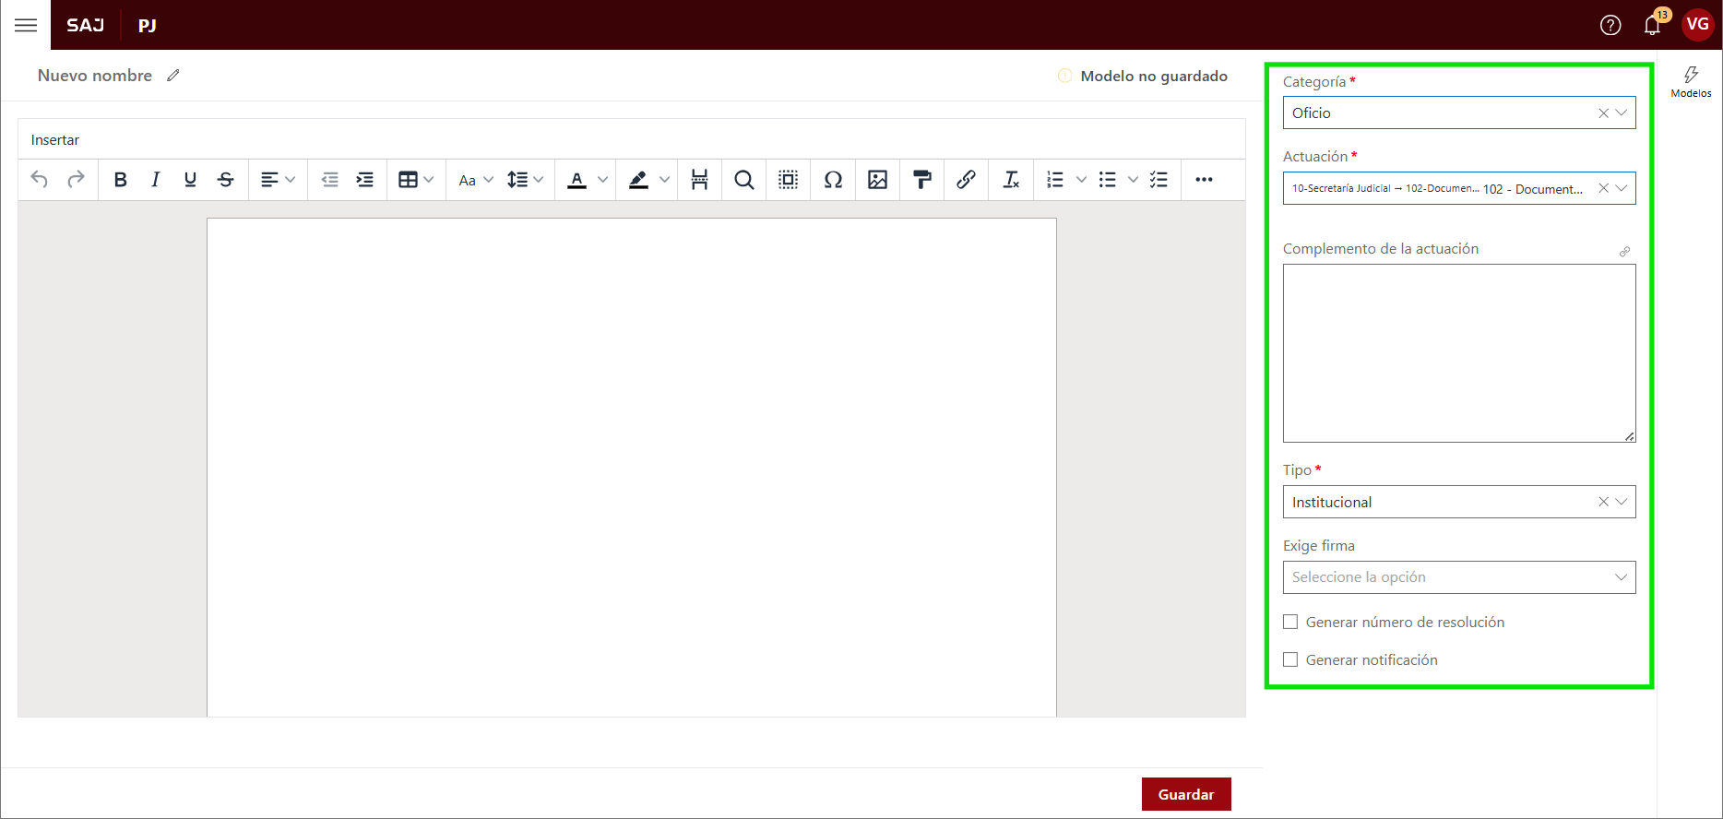Click the insert special character omega icon
1723x819 pixels.
(833, 180)
